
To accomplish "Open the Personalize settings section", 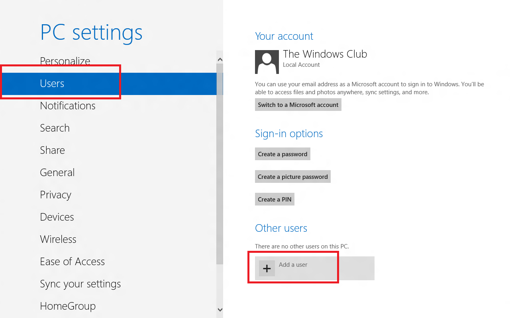I will (x=65, y=62).
